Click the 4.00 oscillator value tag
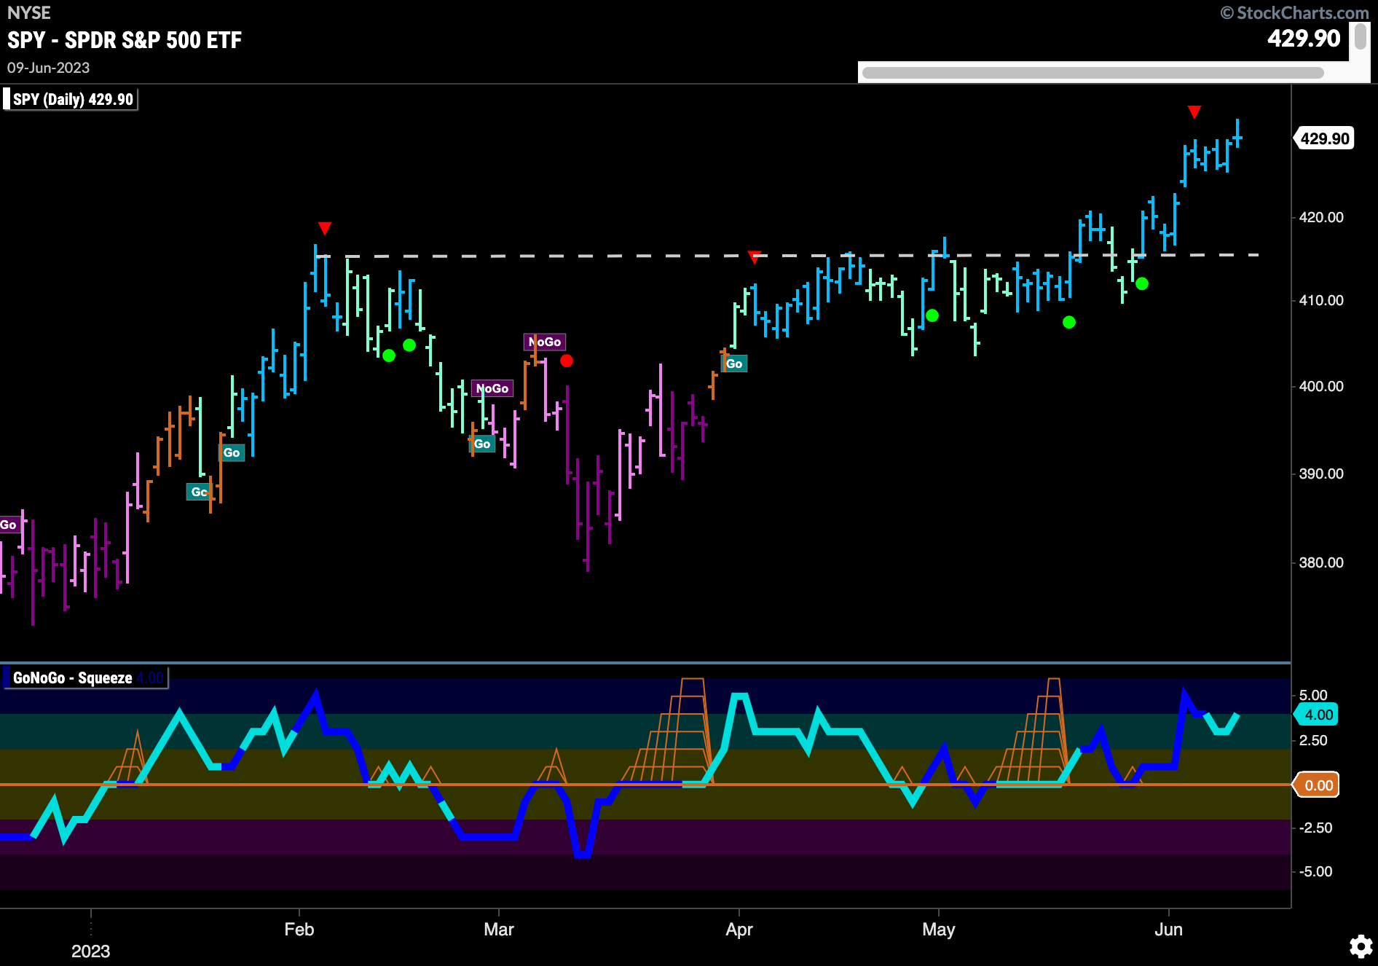The width and height of the screenshot is (1378, 966). coord(1318,715)
